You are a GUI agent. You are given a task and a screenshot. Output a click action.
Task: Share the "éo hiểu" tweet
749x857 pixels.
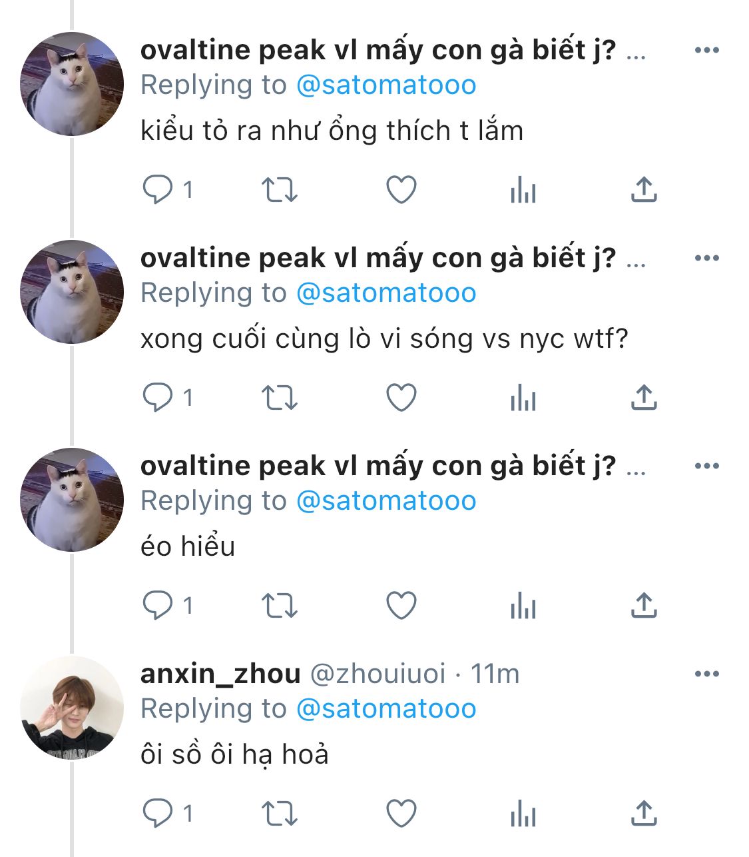(643, 606)
